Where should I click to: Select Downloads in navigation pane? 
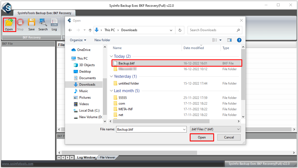pyautogui.click(x=84, y=85)
